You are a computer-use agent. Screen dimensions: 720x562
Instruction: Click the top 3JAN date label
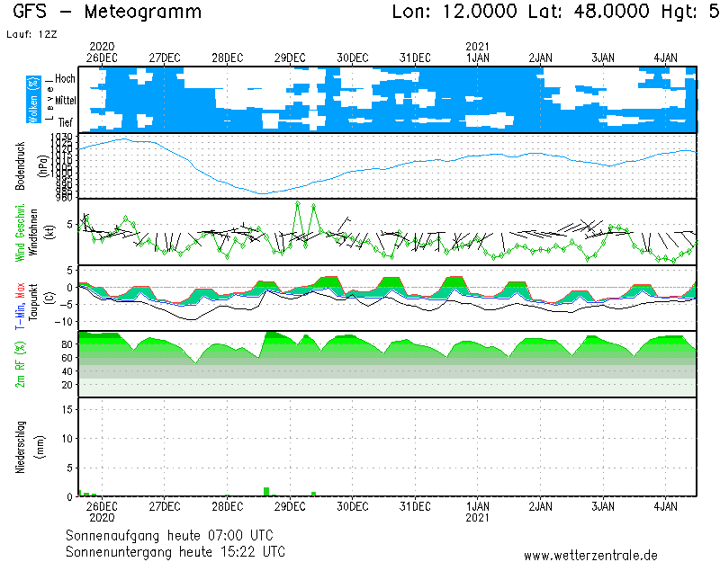point(603,58)
